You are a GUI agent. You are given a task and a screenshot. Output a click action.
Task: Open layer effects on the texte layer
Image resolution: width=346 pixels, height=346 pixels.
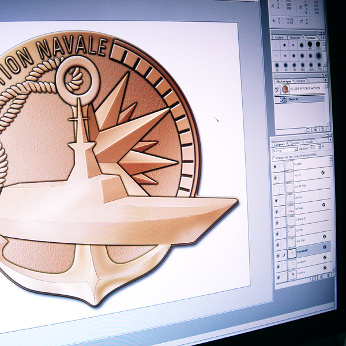pos(323,172)
